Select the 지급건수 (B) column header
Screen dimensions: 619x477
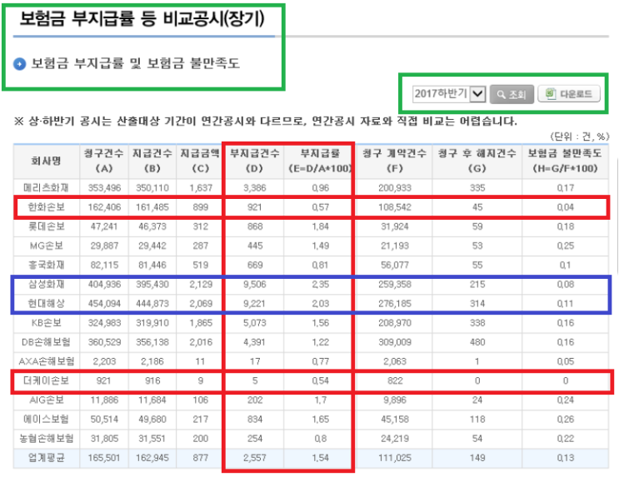click(152, 161)
